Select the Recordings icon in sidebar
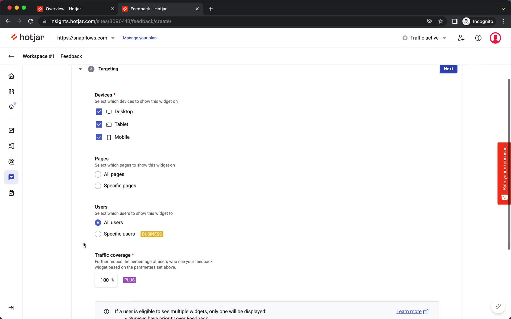Viewport: 511px width, 319px height. coord(11,146)
